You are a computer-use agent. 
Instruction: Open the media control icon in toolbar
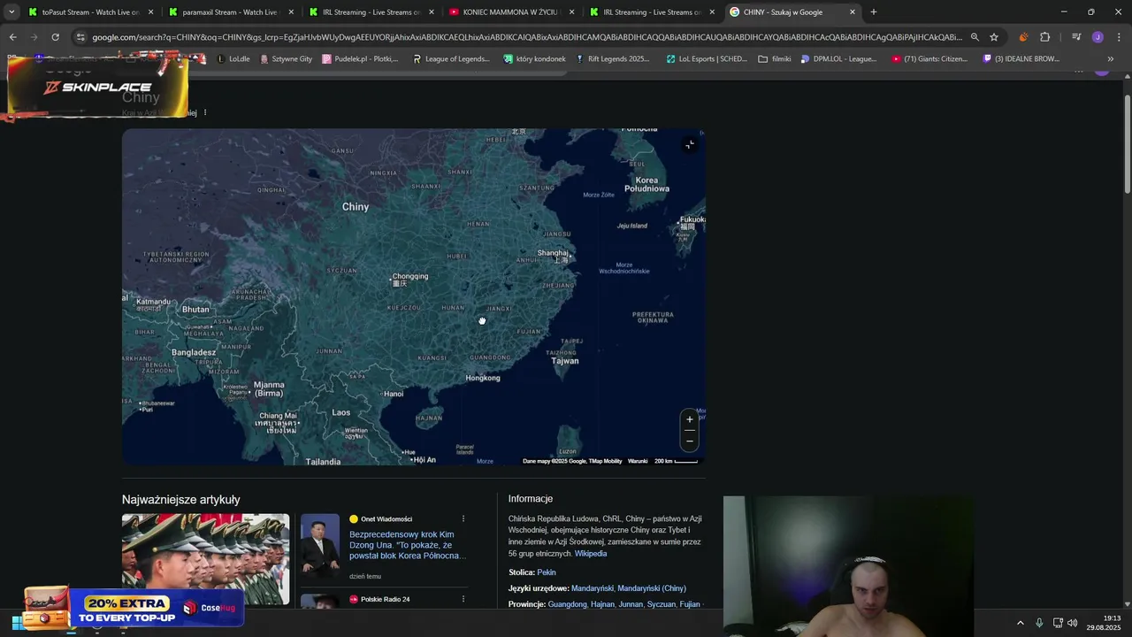click(1076, 37)
